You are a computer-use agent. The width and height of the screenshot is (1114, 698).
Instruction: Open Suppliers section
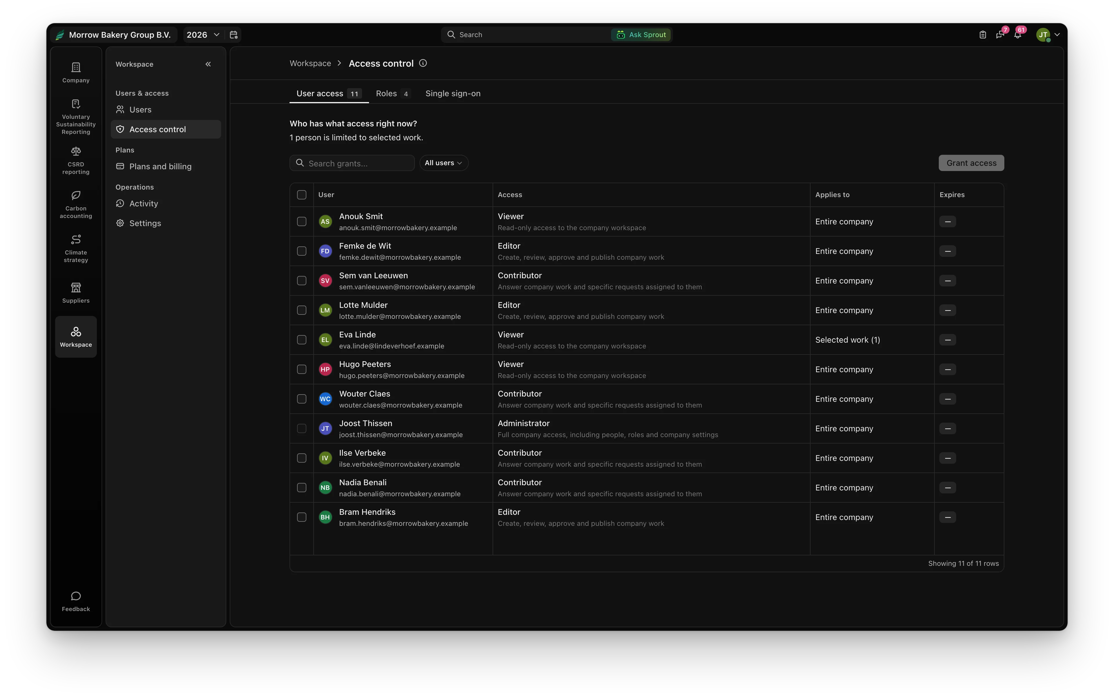tap(76, 293)
